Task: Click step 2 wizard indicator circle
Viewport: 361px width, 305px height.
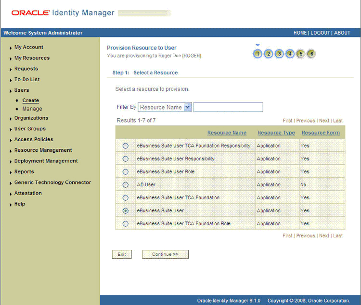Action: point(269,54)
